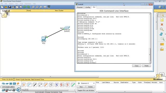Pick the Inspect magnifier tool

click(x=162, y=29)
